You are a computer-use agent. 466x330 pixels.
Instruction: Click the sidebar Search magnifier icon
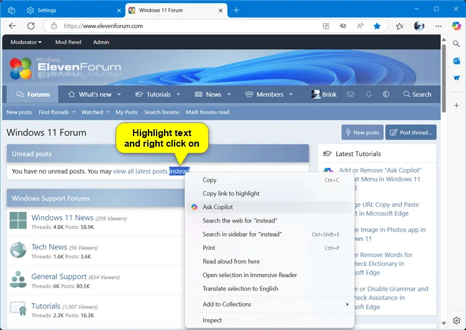click(x=456, y=44)
